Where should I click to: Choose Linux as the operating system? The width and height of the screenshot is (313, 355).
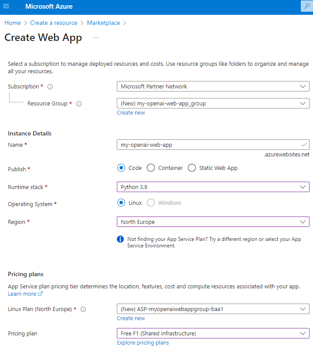point(122,203)
